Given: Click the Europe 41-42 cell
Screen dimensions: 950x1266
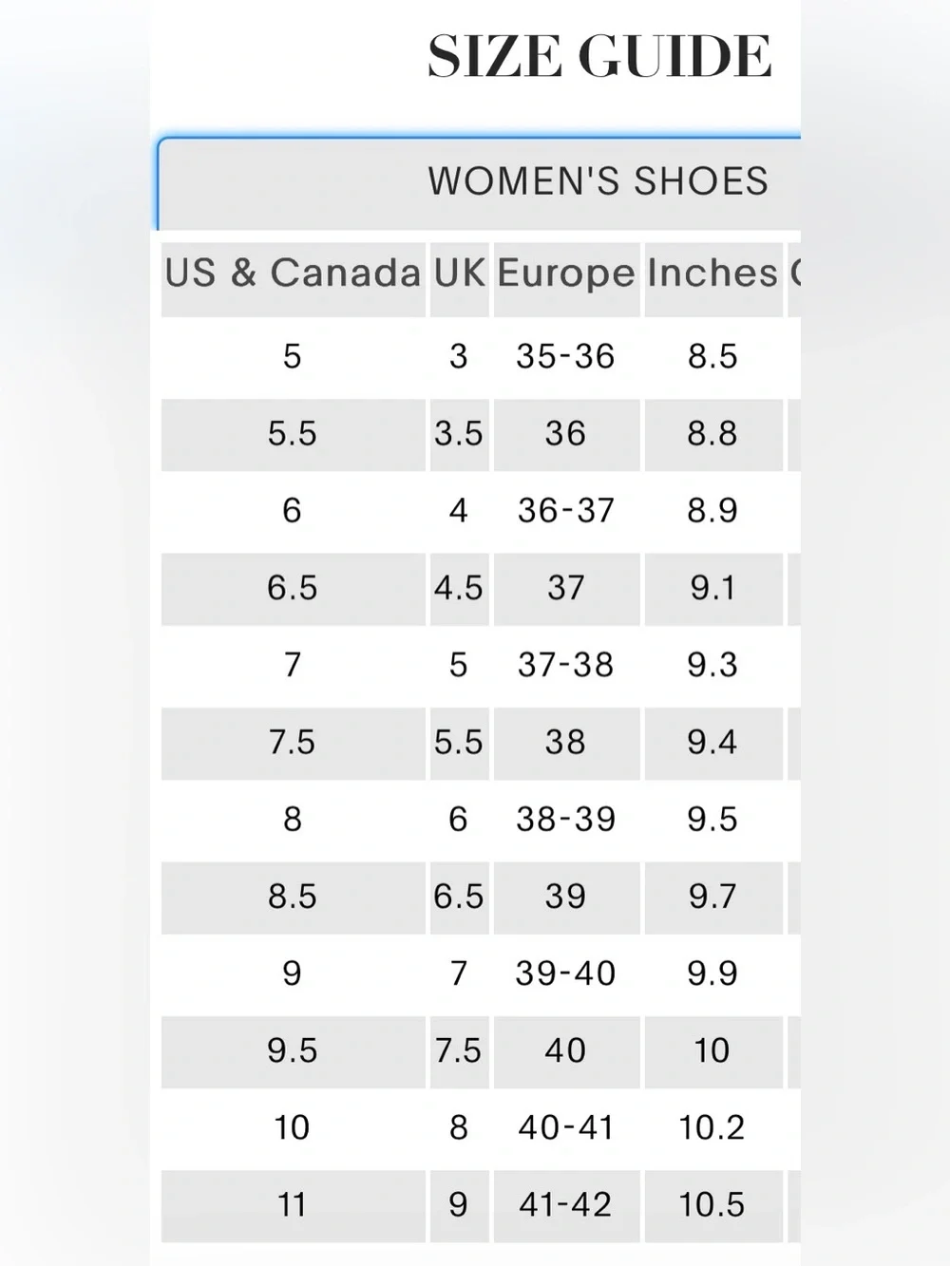Looking at the screenshot, I should 566,1205.
